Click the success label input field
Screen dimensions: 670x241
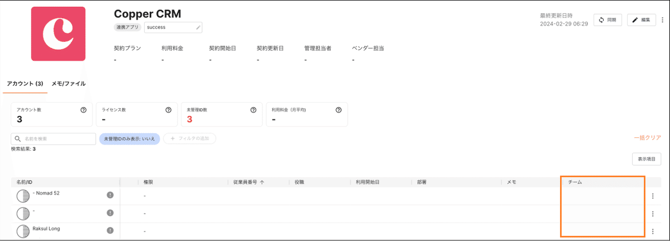coord(173,27)
